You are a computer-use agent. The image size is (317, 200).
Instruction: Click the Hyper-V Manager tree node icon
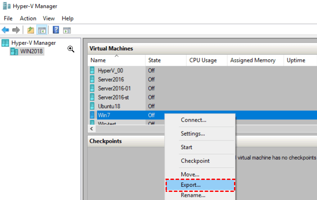coord(5,43)
